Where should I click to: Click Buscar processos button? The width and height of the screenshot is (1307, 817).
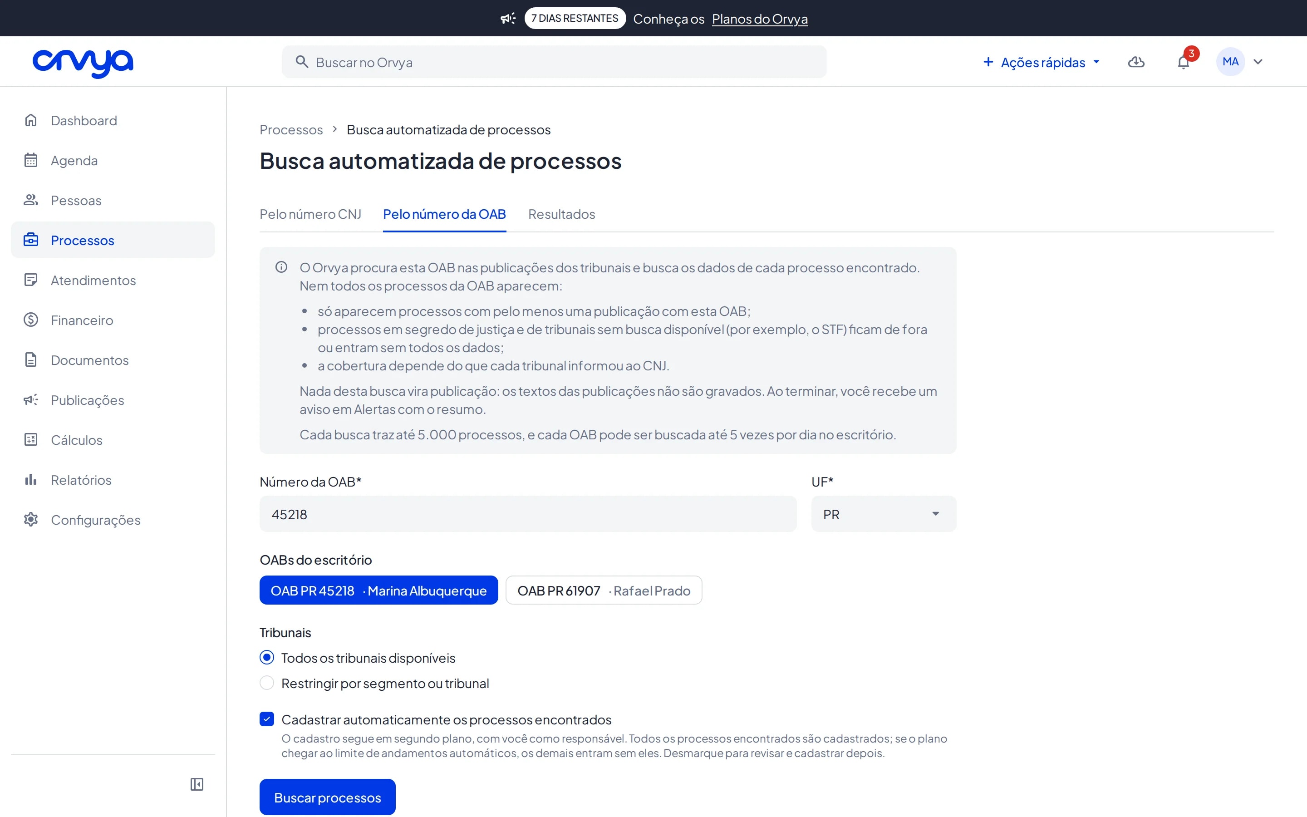(x=328, y=797)
